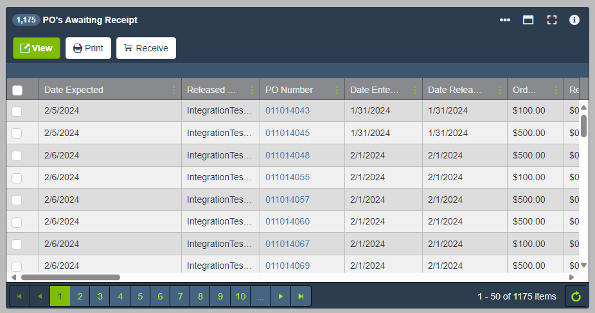Open the widget info icon
Viewport: 595px width, 313px height.
(x=574, y=20)
